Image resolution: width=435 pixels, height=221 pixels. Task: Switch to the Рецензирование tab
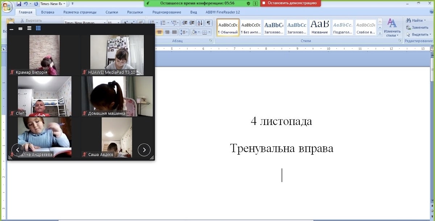167,12
